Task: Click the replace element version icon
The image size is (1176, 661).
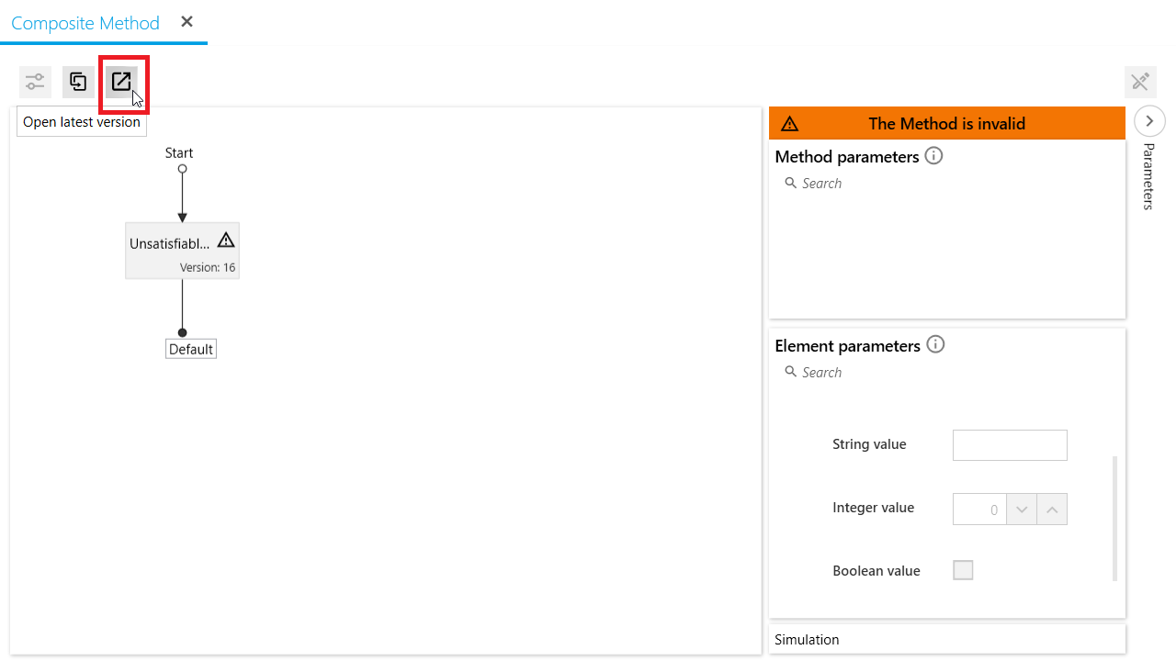Action: [78, 83]
